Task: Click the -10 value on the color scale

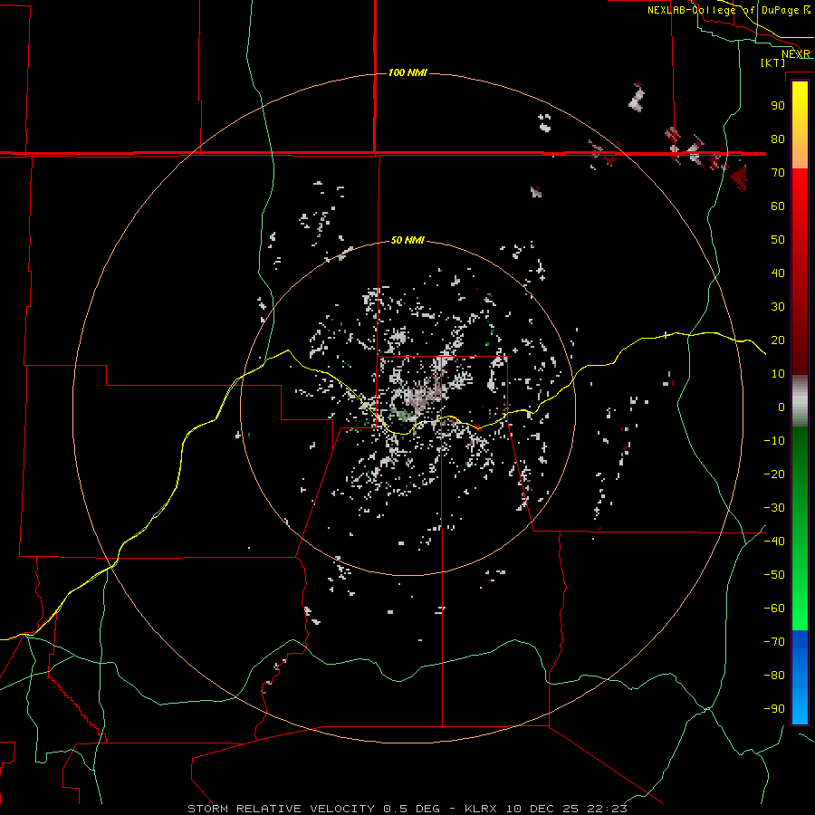Action: 774,441
